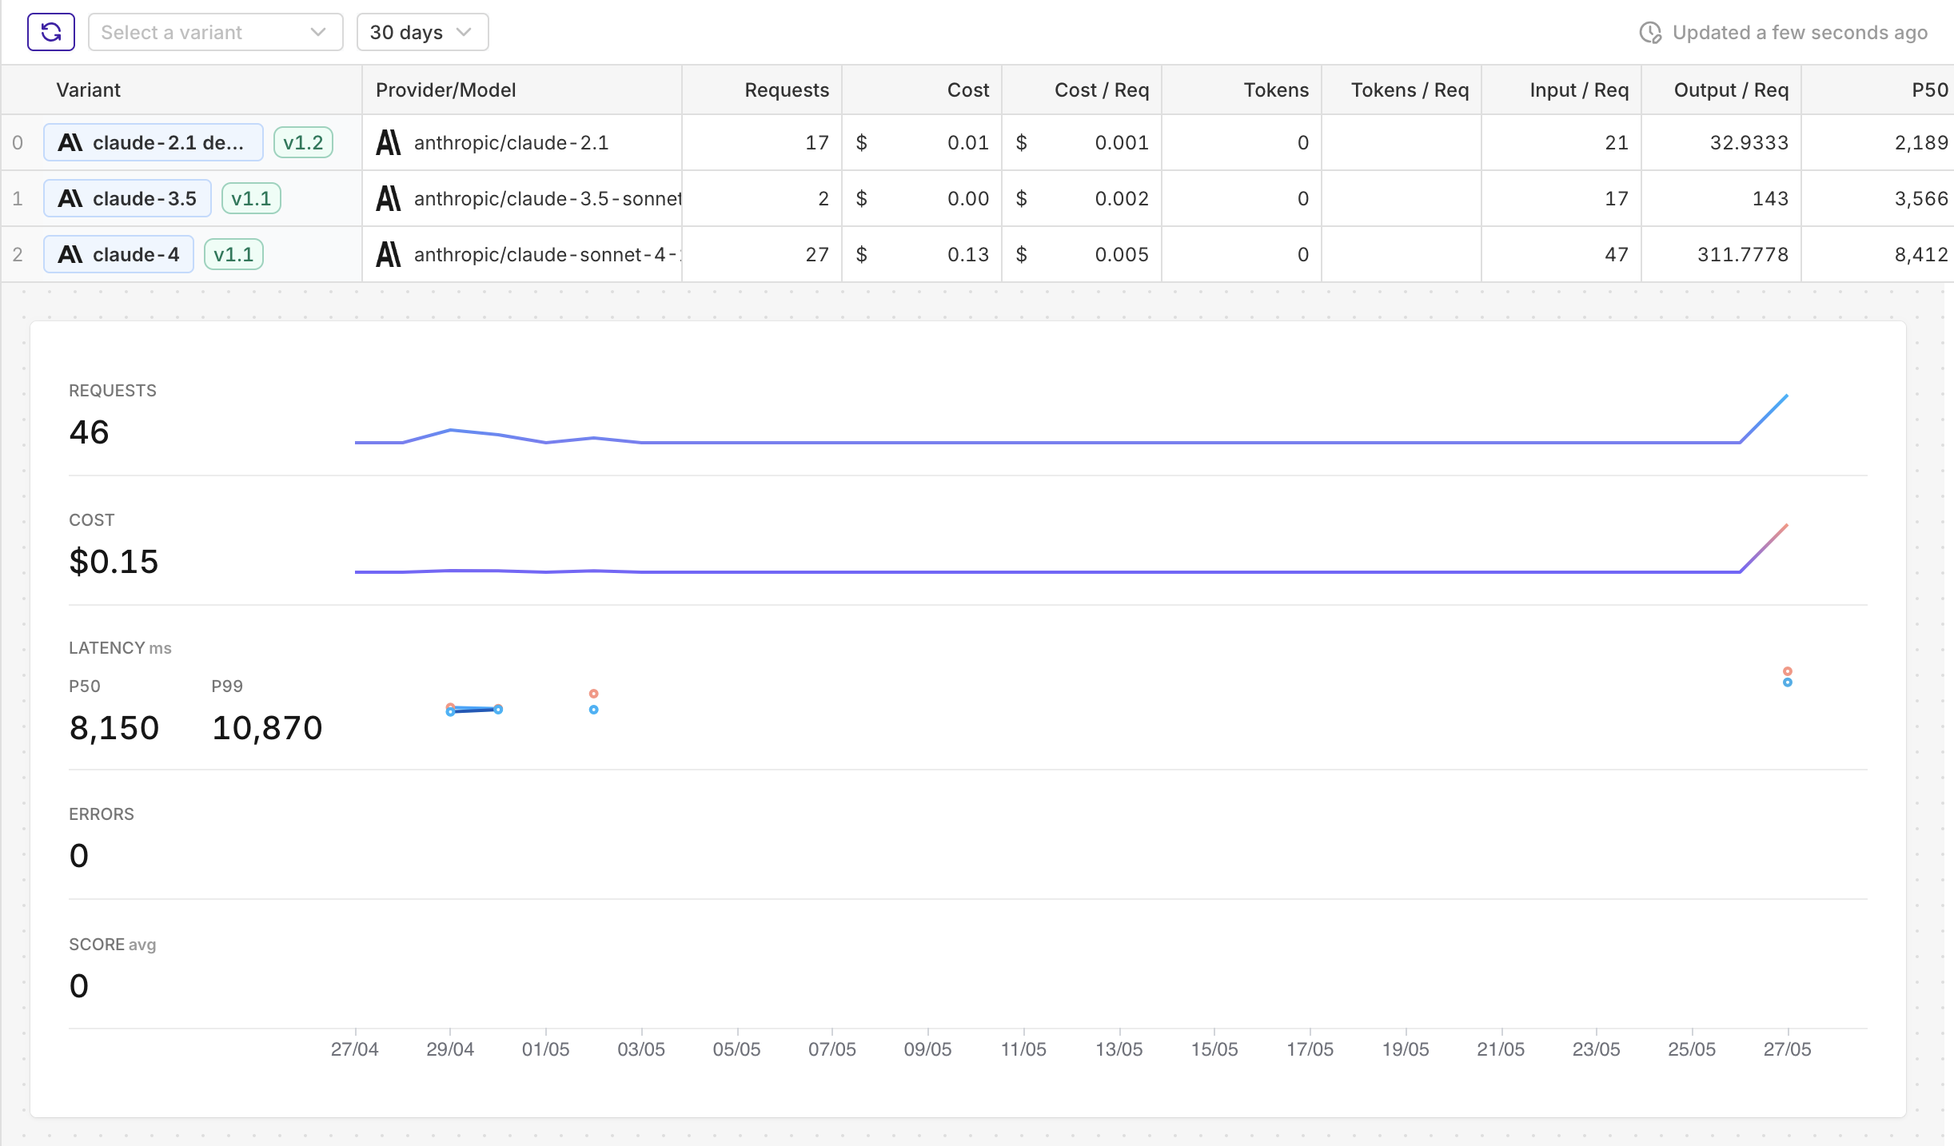Click Anthropic logo in claude-4 variant tag

click(70, 254)
